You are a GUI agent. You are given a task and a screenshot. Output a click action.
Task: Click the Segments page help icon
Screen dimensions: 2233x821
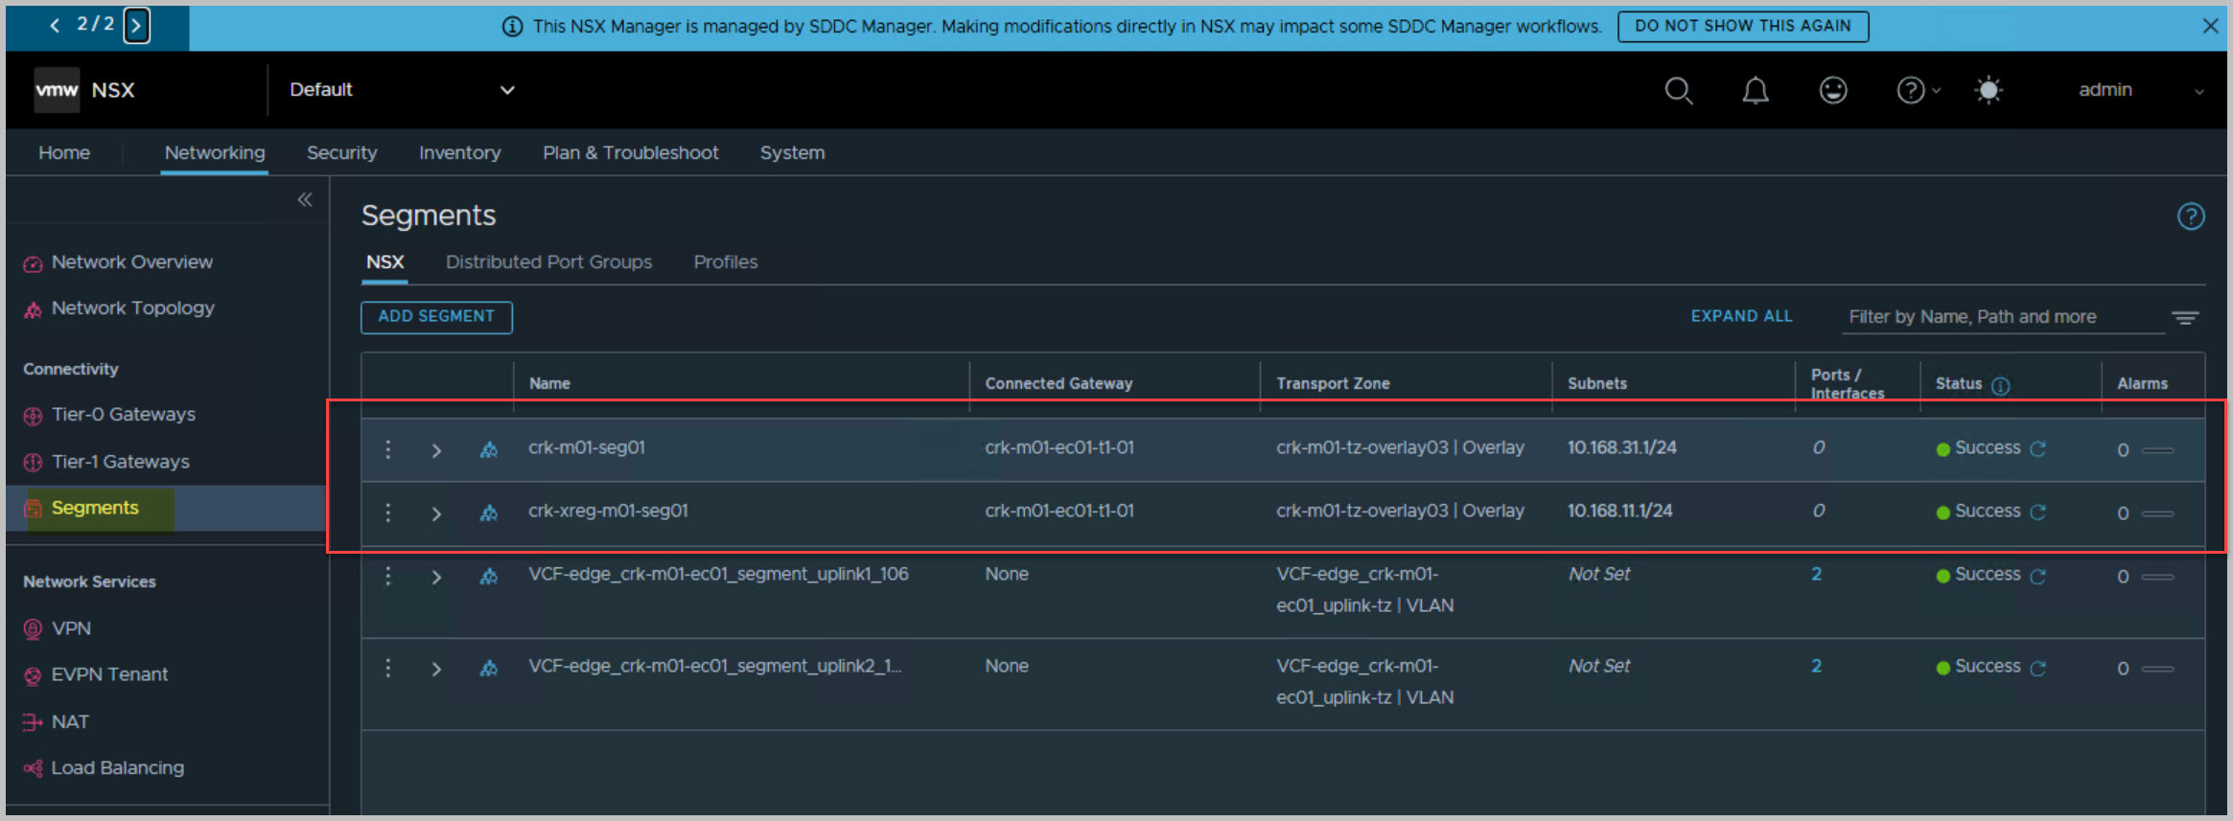pos(2190,217)
